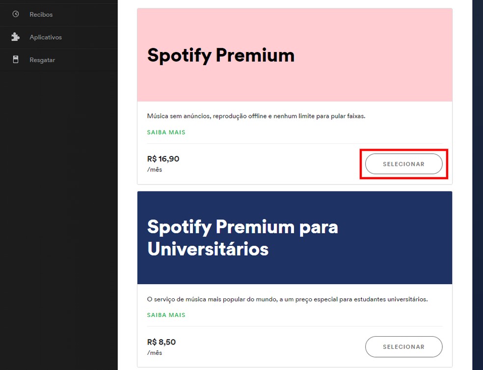
Task: Click the clipboard icon beside Resgatar
Action: tap(16, 59)
